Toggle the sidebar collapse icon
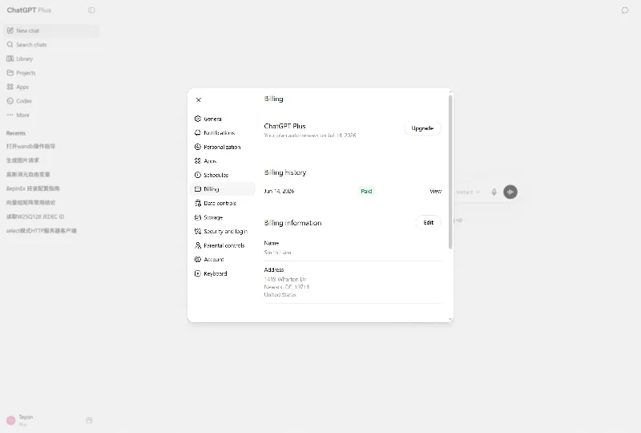 (91, 10)
